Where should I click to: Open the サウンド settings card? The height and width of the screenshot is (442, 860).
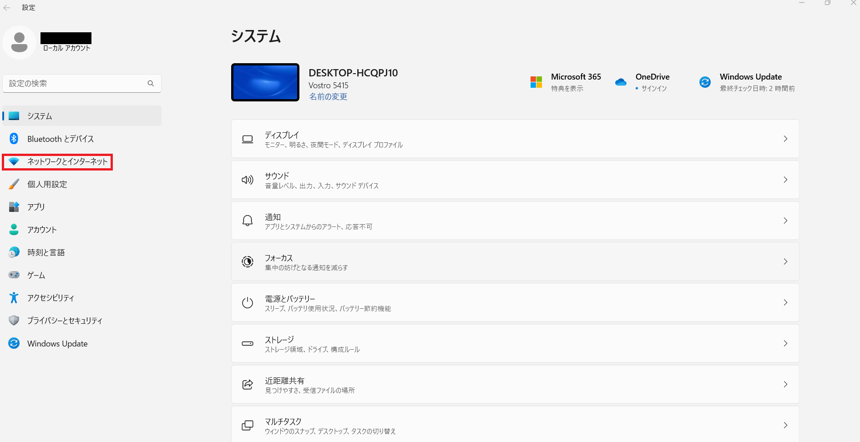click(x=515, y=180)
